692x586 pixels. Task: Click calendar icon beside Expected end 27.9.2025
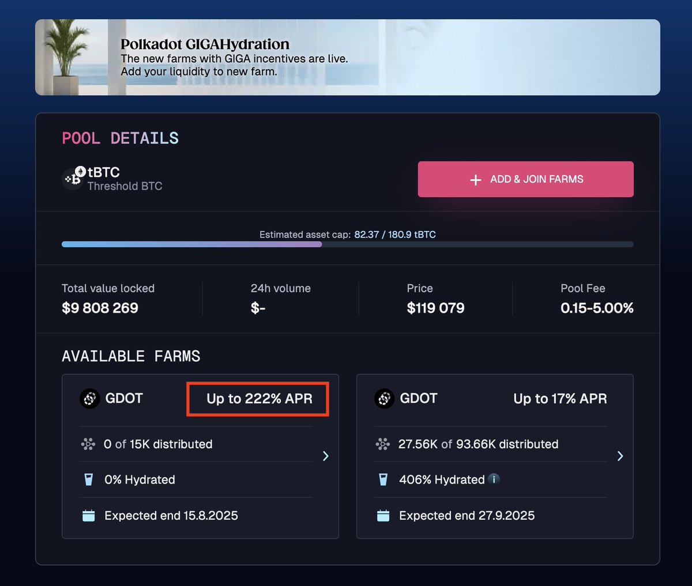point(383,516)
